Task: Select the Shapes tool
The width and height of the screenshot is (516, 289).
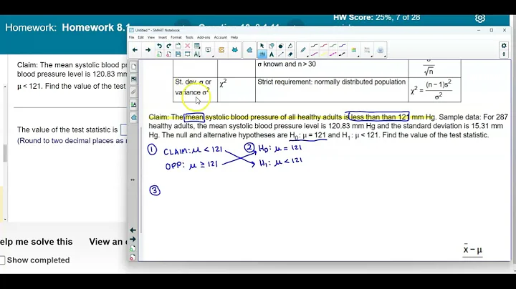Action: (x=271, y=46)
